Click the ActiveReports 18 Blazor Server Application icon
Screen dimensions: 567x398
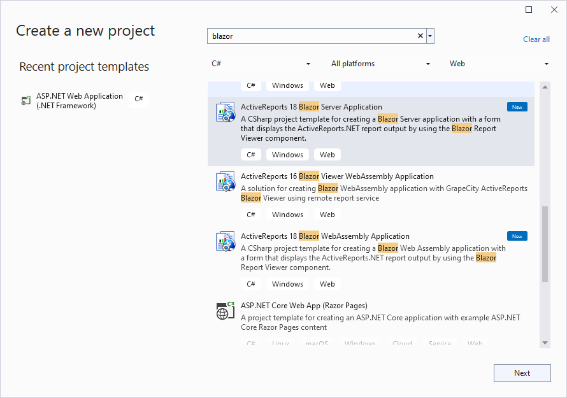click(x=226, y=111)
